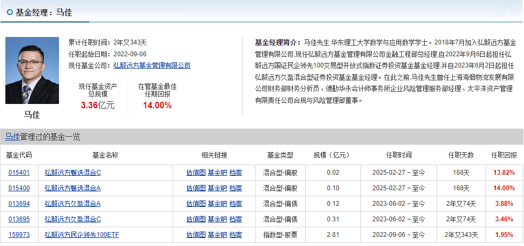Open fund 弘毅远方甄选混合A
The image size is (524, 246).
(x=72, y=188)
